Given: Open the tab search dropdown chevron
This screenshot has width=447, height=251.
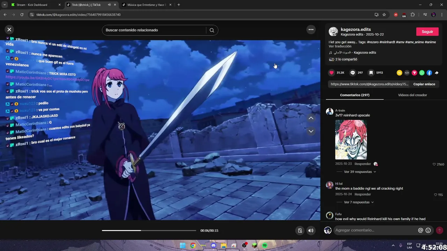Looking at the screenshot, I should pyautogui.click(x=5, y=5).
